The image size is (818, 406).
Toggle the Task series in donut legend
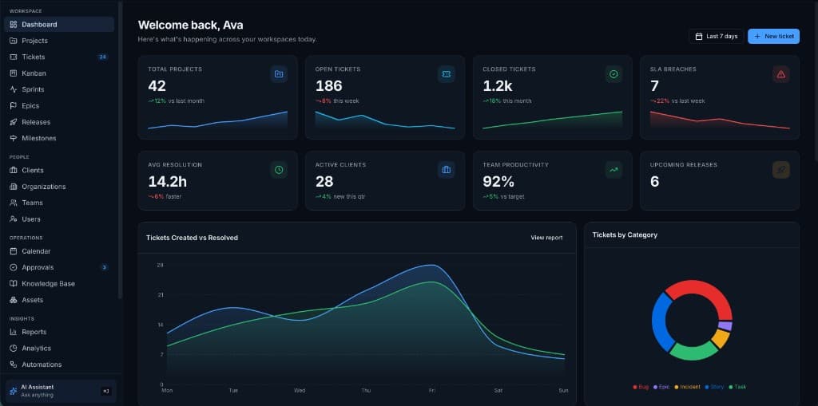tap(737, 387)
